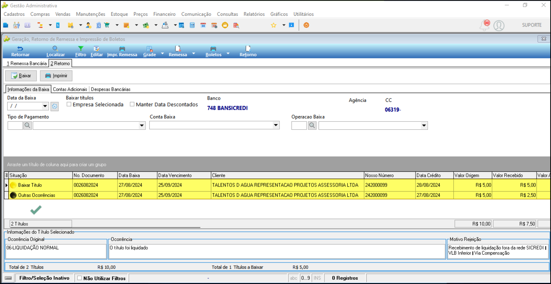Viewport: 551px width, 284px height.
Task: Expand the Tipo de Pagamento combo box
Action: tap(142, 126)
